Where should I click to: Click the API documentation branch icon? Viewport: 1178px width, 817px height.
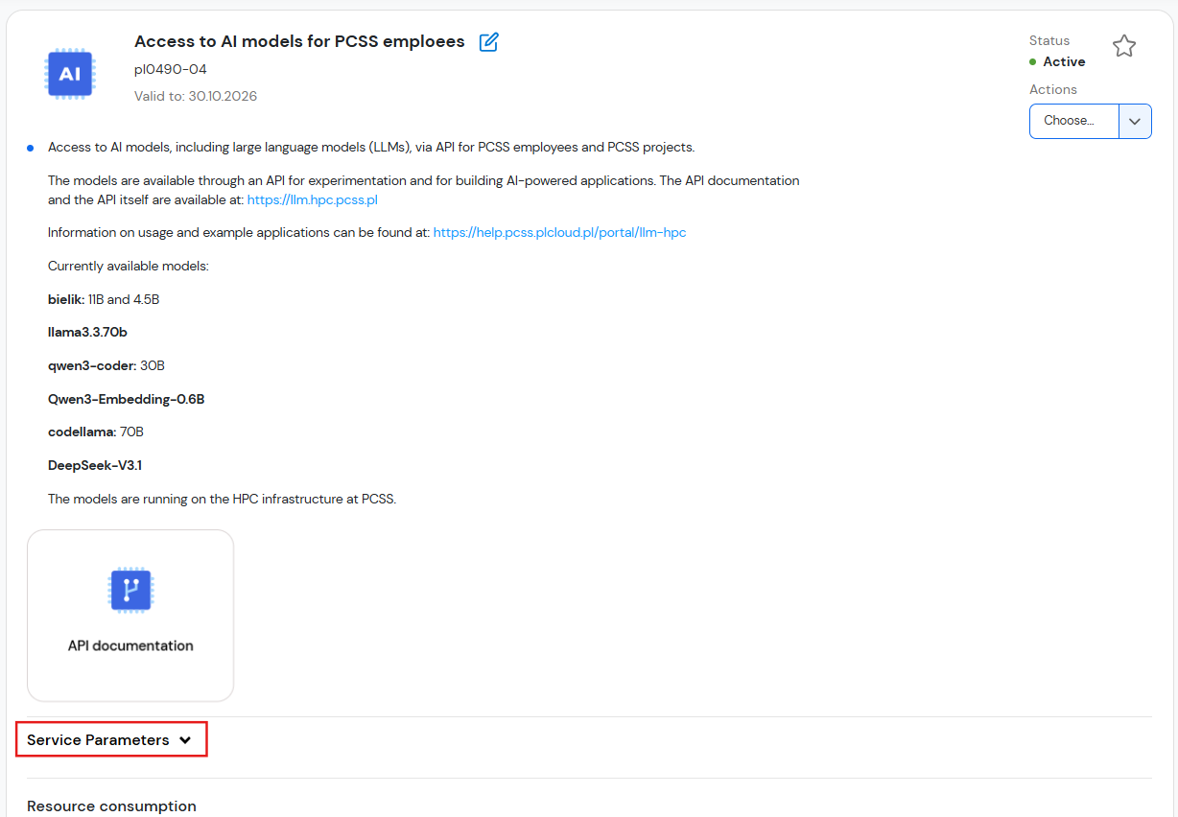click(130, 590)
